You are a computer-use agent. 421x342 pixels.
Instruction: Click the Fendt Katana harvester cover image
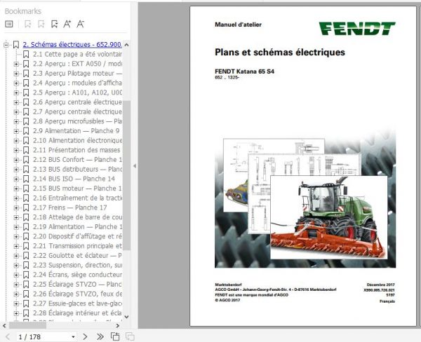pyautogui.click(x=328, y=217)
